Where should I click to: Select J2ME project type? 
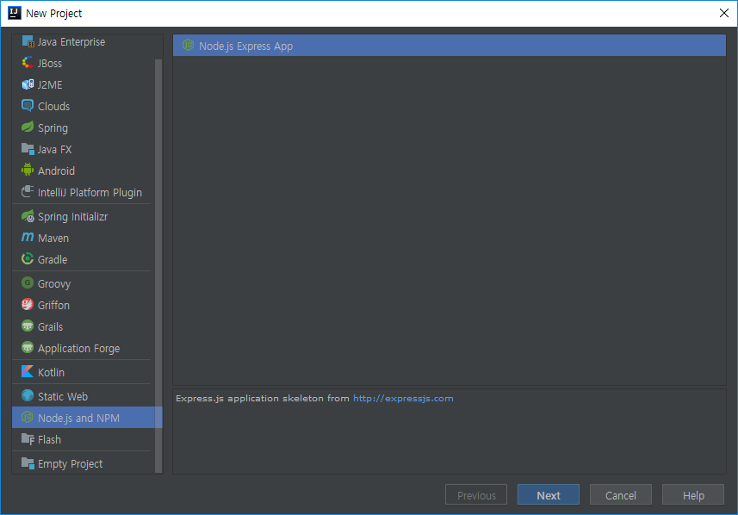click(50, 84)
